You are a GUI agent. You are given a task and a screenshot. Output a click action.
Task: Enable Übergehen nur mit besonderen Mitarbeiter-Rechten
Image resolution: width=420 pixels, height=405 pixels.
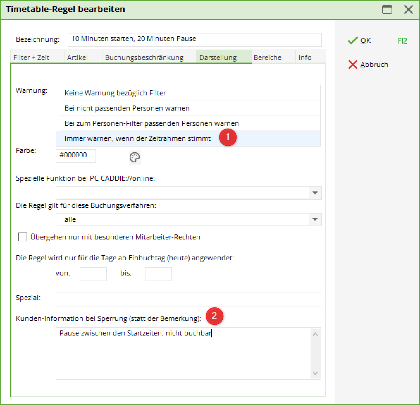pos(23,237)
